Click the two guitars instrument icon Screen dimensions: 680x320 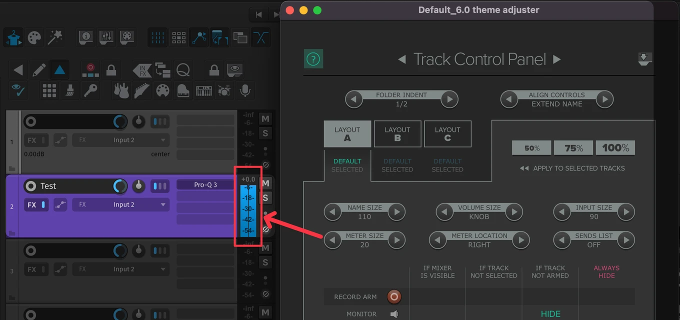coord(121,90)
